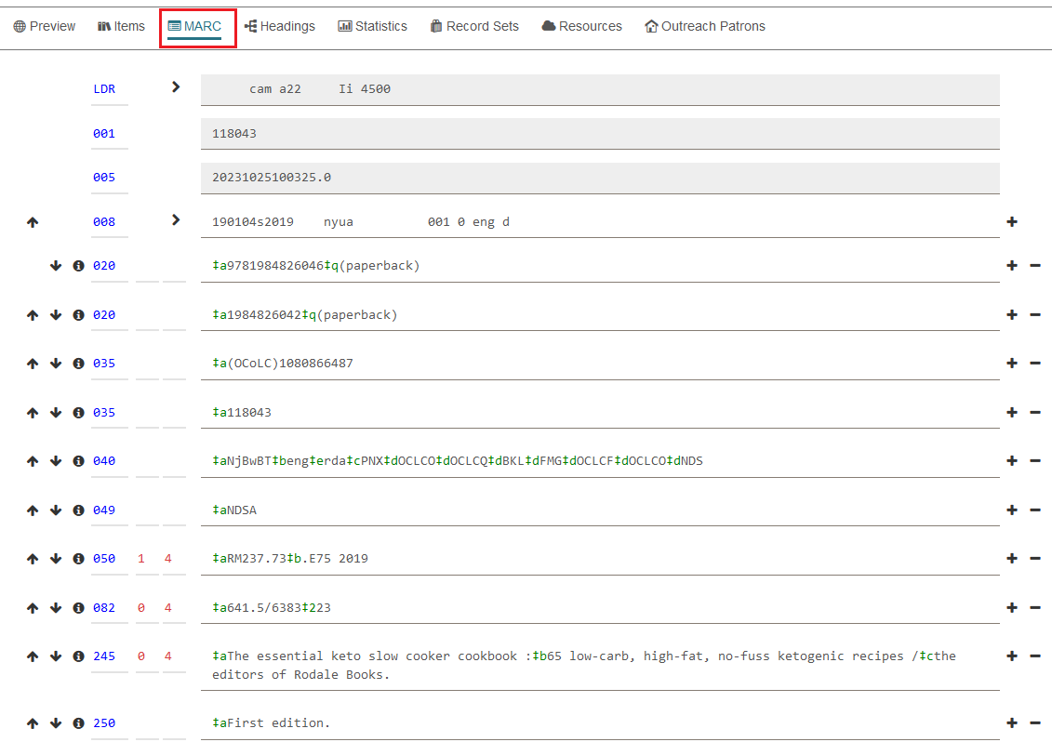Edit the 049 NDSA field content
The width and height of the screenshot is (1052, 742).
tap(600, 510)
